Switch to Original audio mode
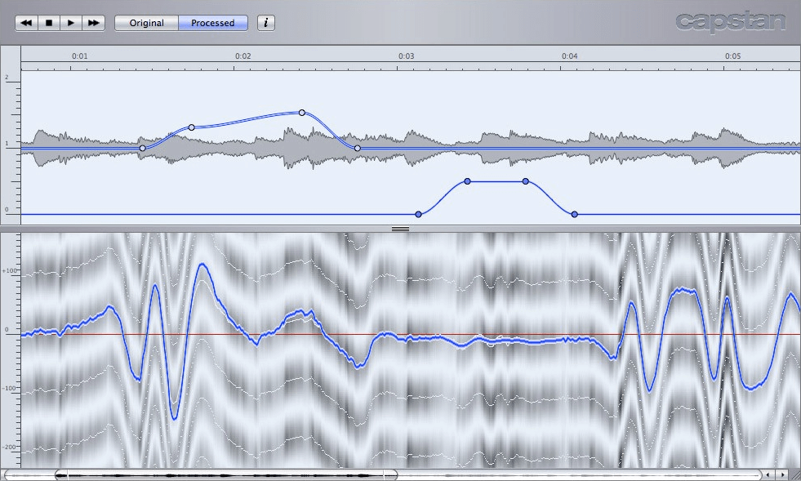 point(146,23)
